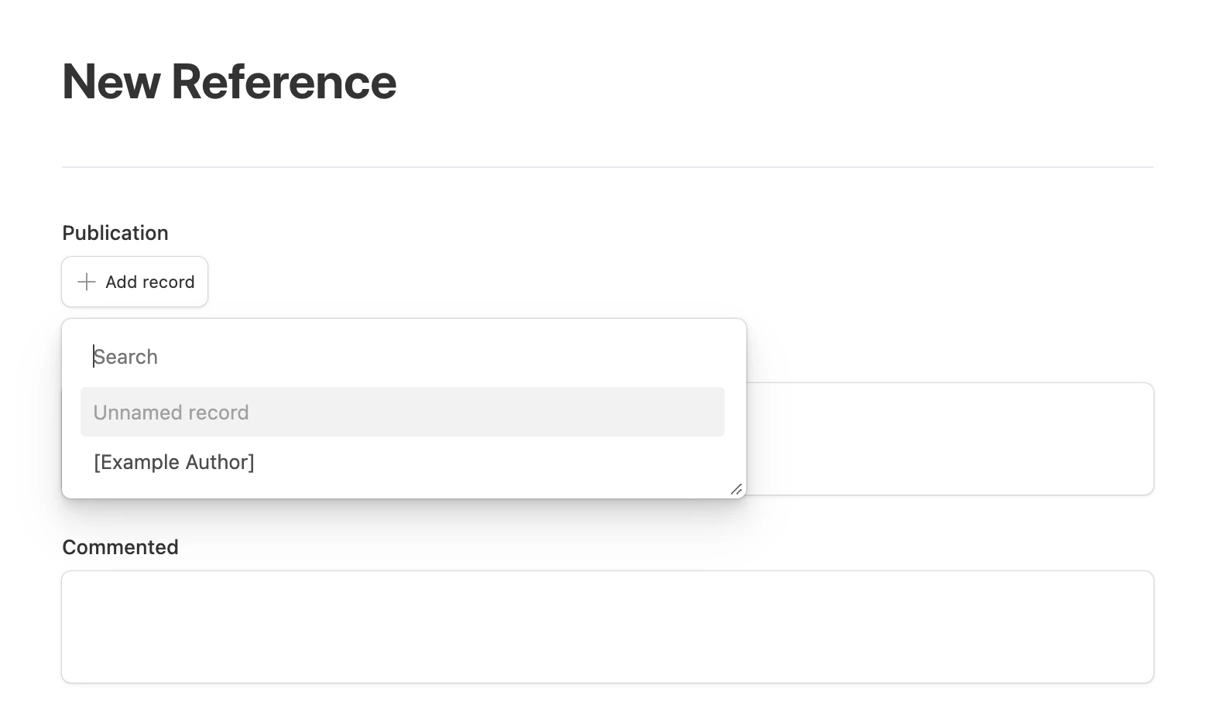
Task: Click the word record in Add record
Action: 172,282
